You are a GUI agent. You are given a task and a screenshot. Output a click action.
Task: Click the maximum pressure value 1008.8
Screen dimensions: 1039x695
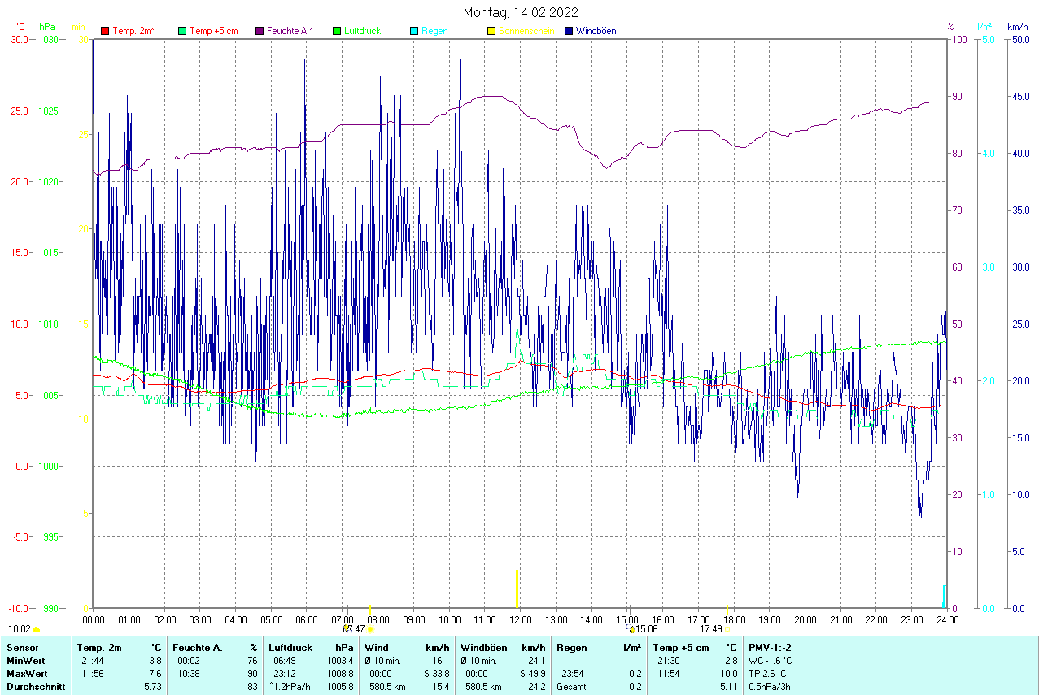(x=340, y=674)
